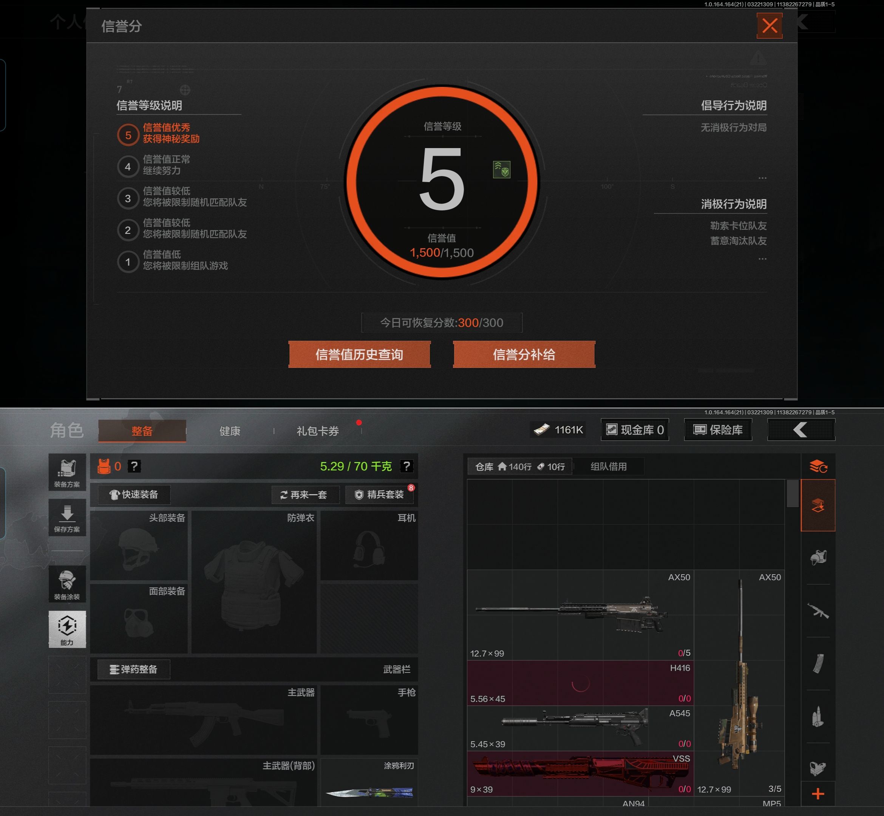Click the 快速装备 quick equip button
884x816 pixels.
(x=134, y=495)
